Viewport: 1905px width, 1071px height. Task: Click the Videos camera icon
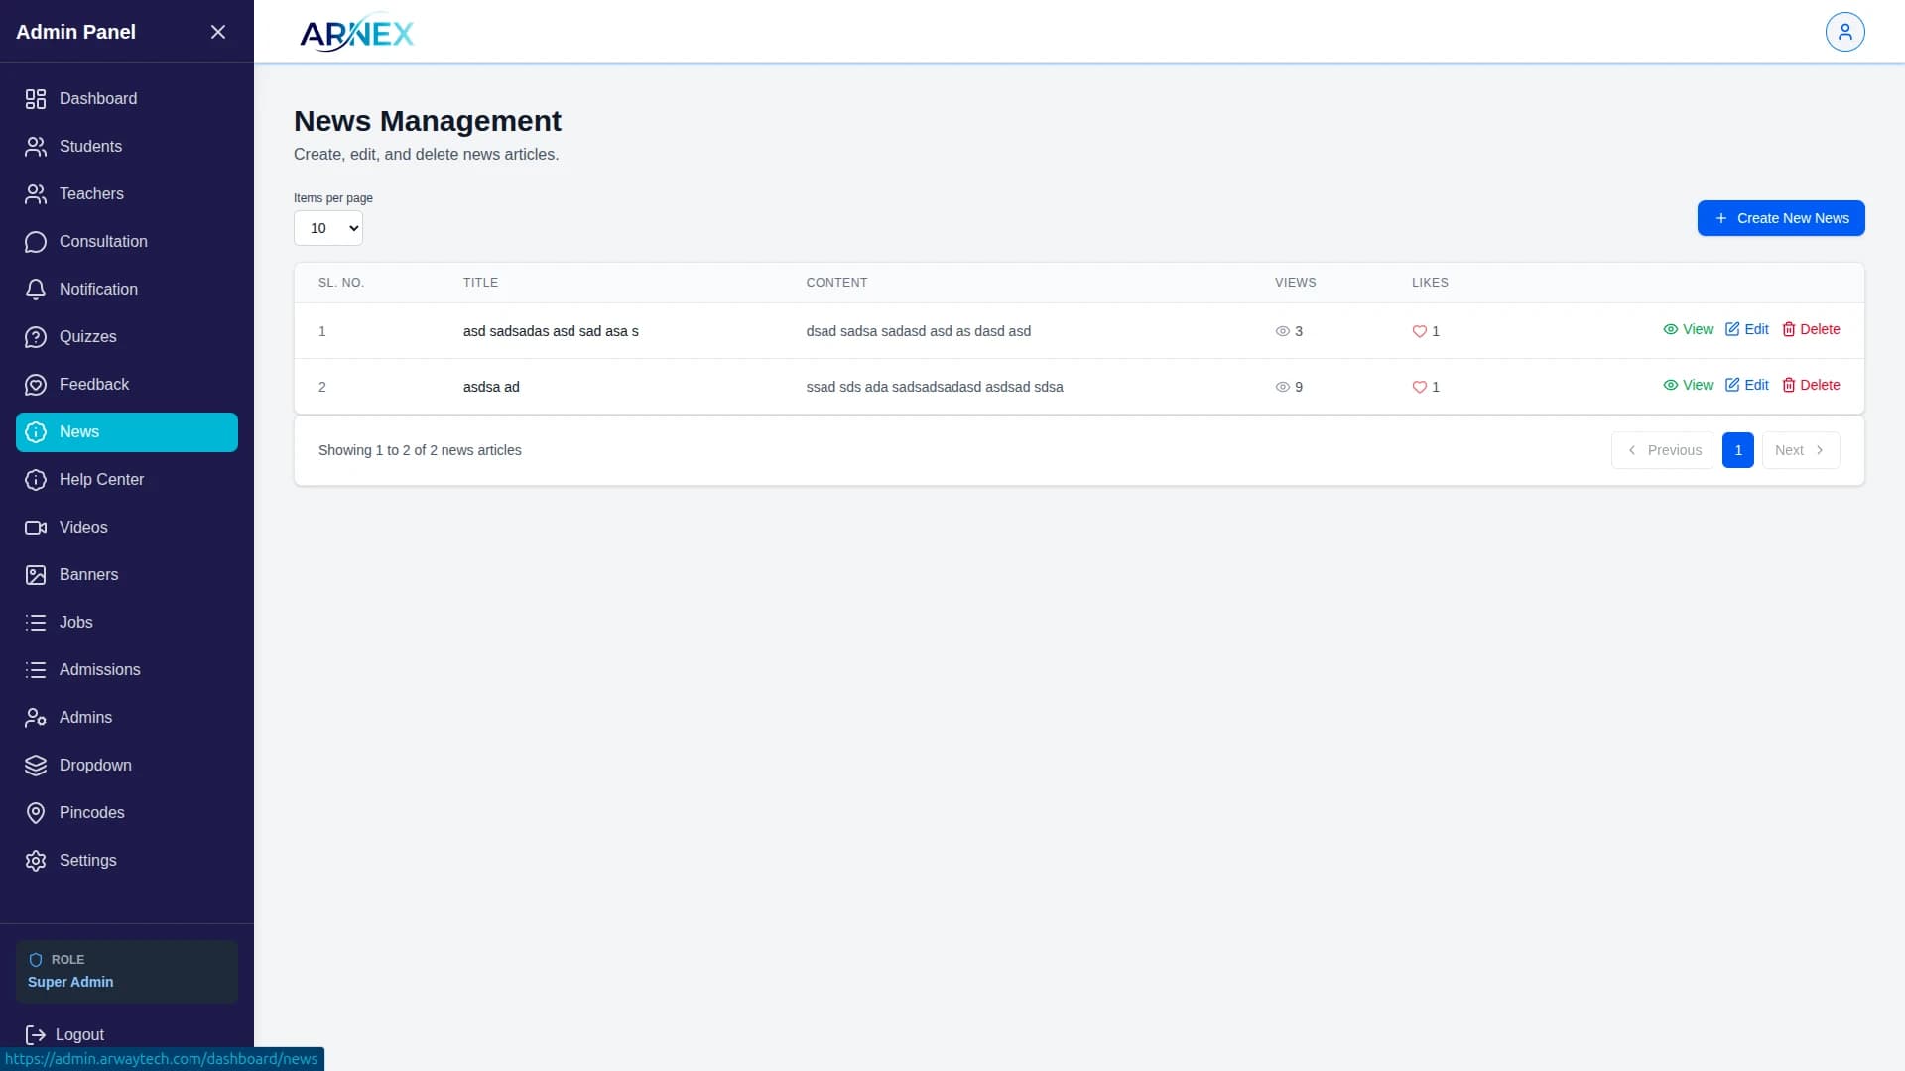point(36,528)
